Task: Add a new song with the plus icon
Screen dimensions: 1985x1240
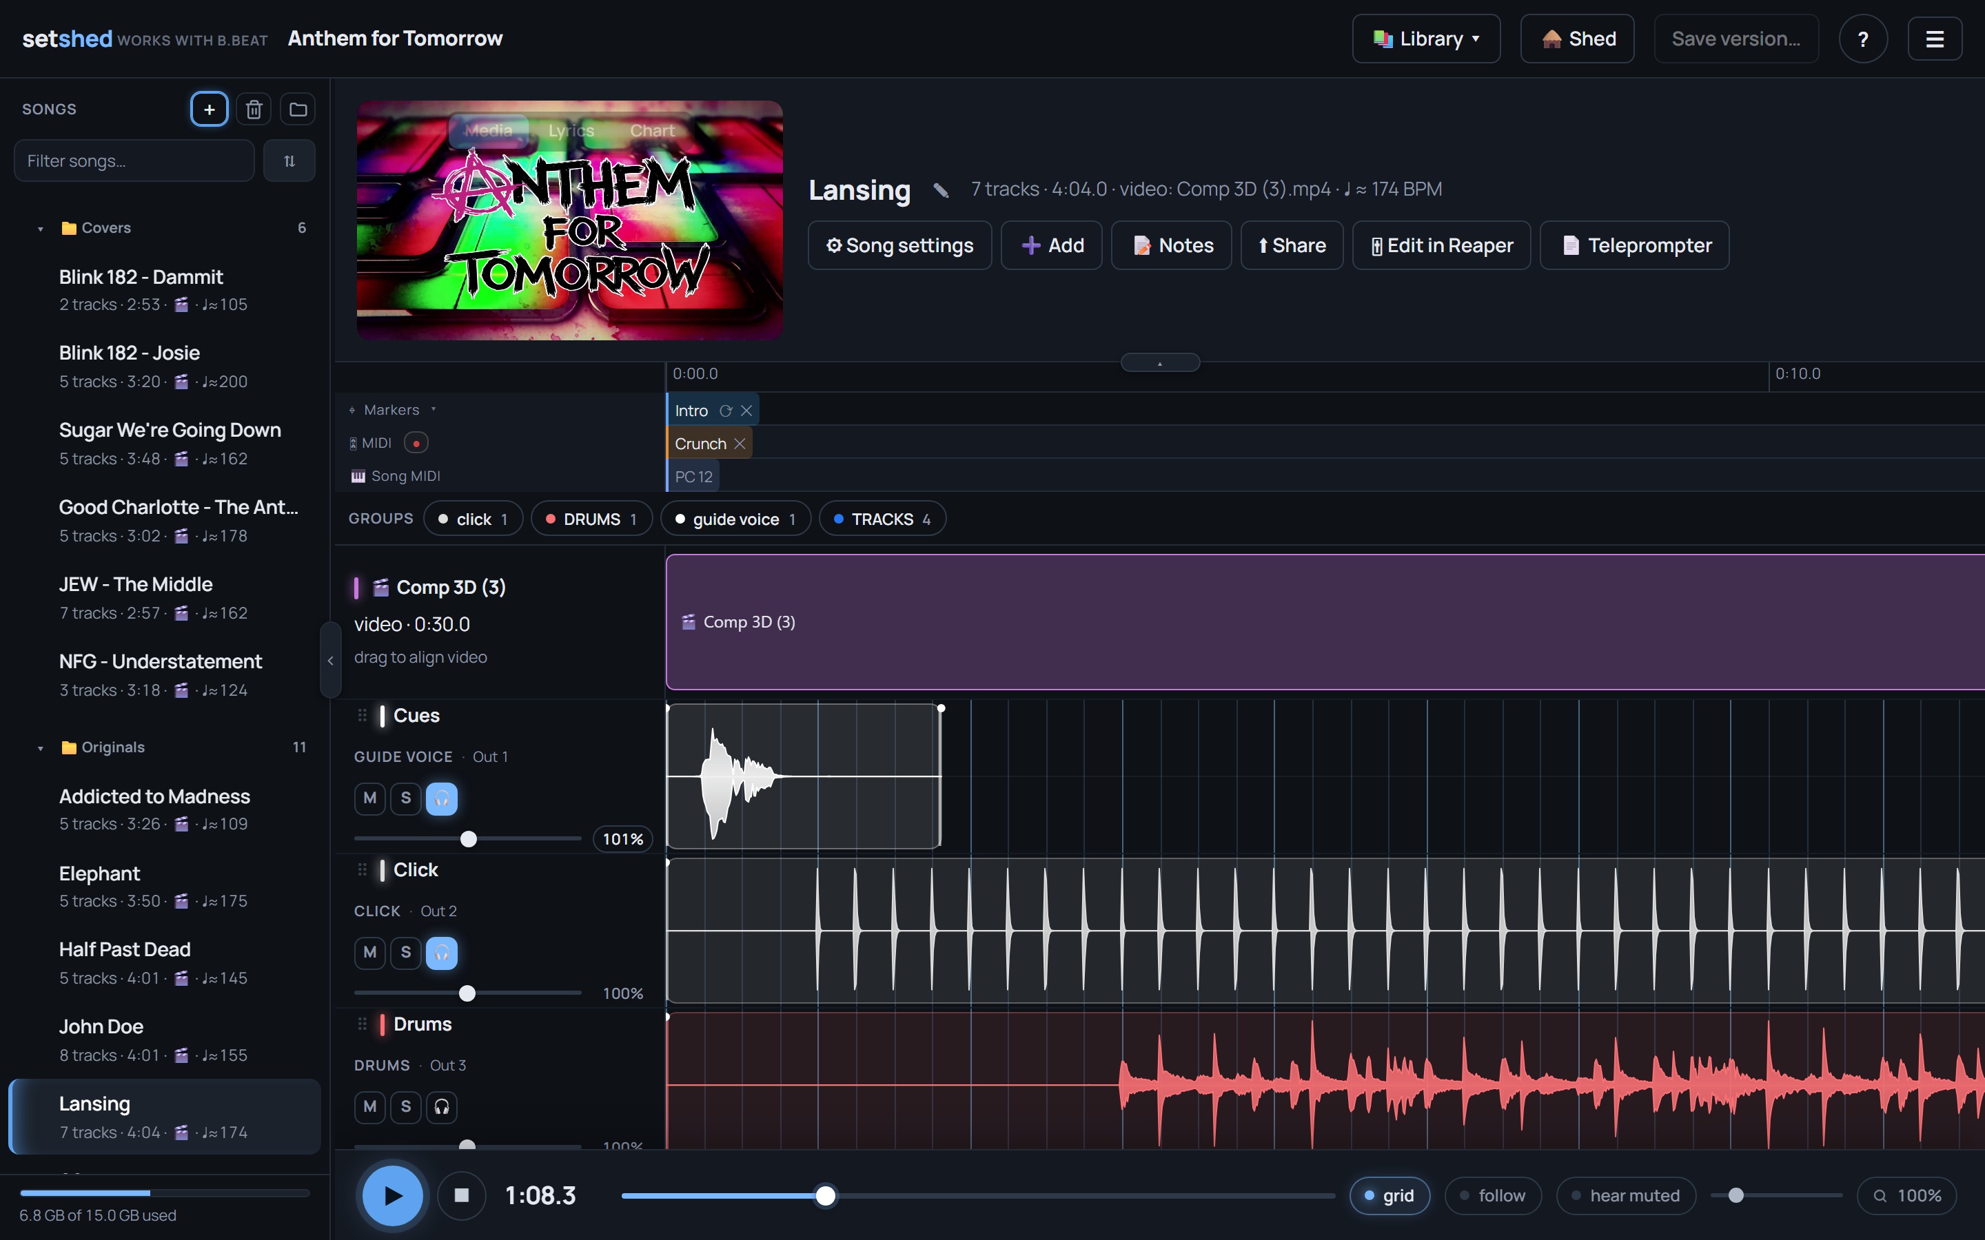Action: [x=209, y=109]
